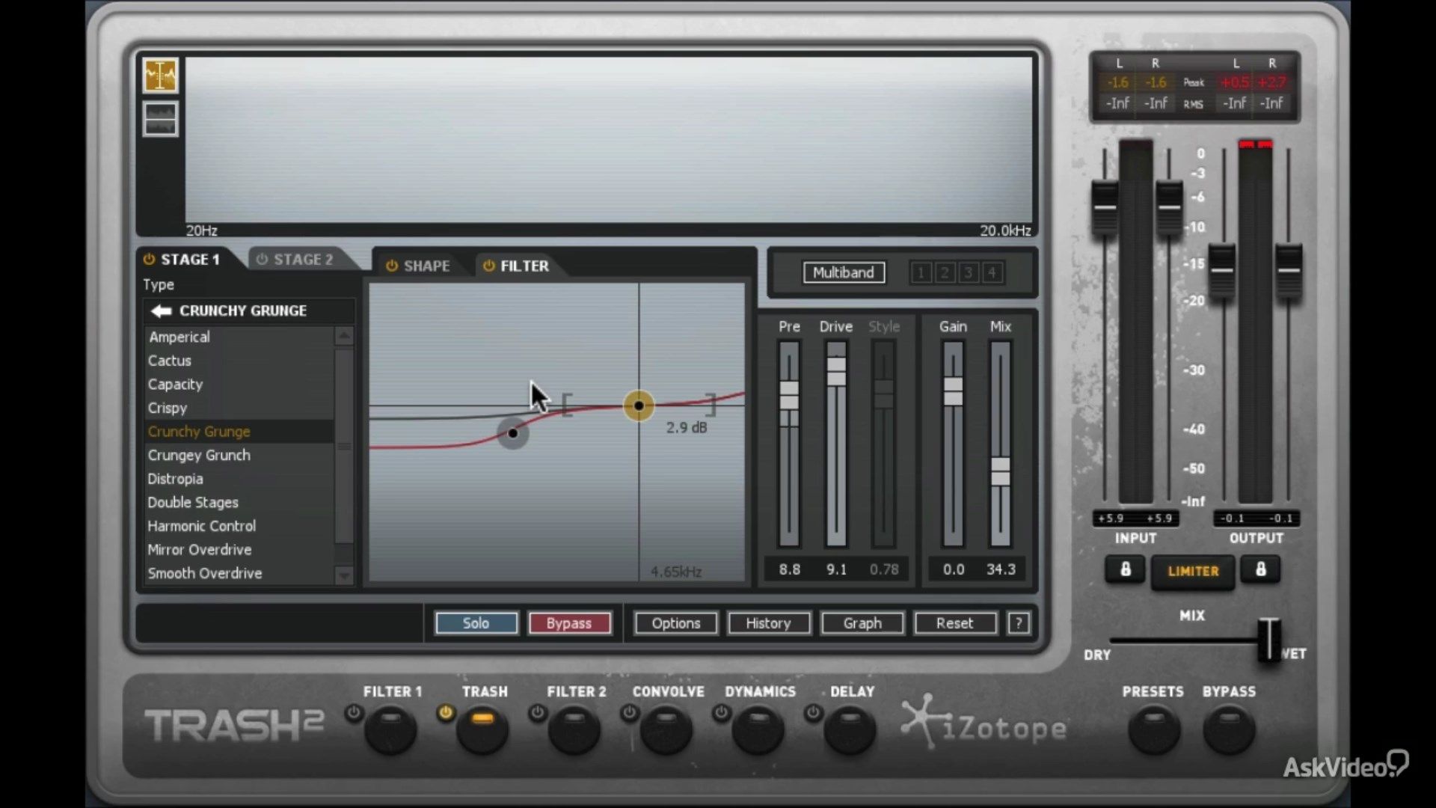This screenshot has height=808, width=1436.
Task: Open the Dynamics module knob
Action: pos(758,731)
